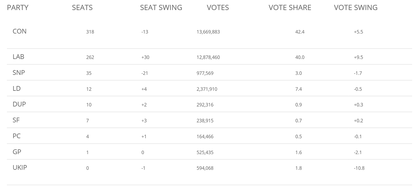Select the CON party row label
The height and width of the screenshot is (192, 418).
(20, 31)
